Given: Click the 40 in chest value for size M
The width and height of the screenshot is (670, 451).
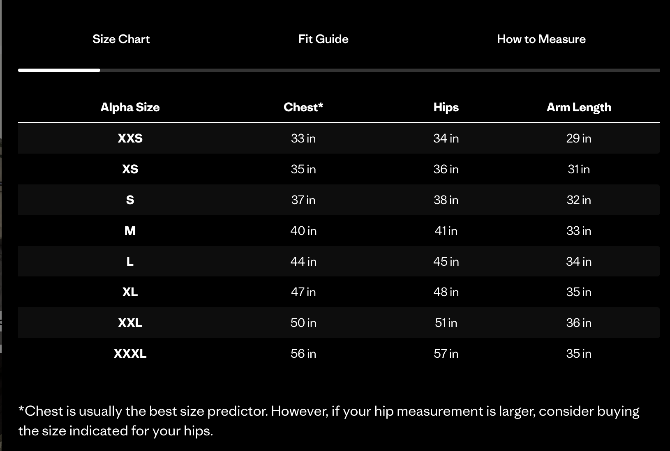Looking at the screenshot, I should [x=303, y=231].
